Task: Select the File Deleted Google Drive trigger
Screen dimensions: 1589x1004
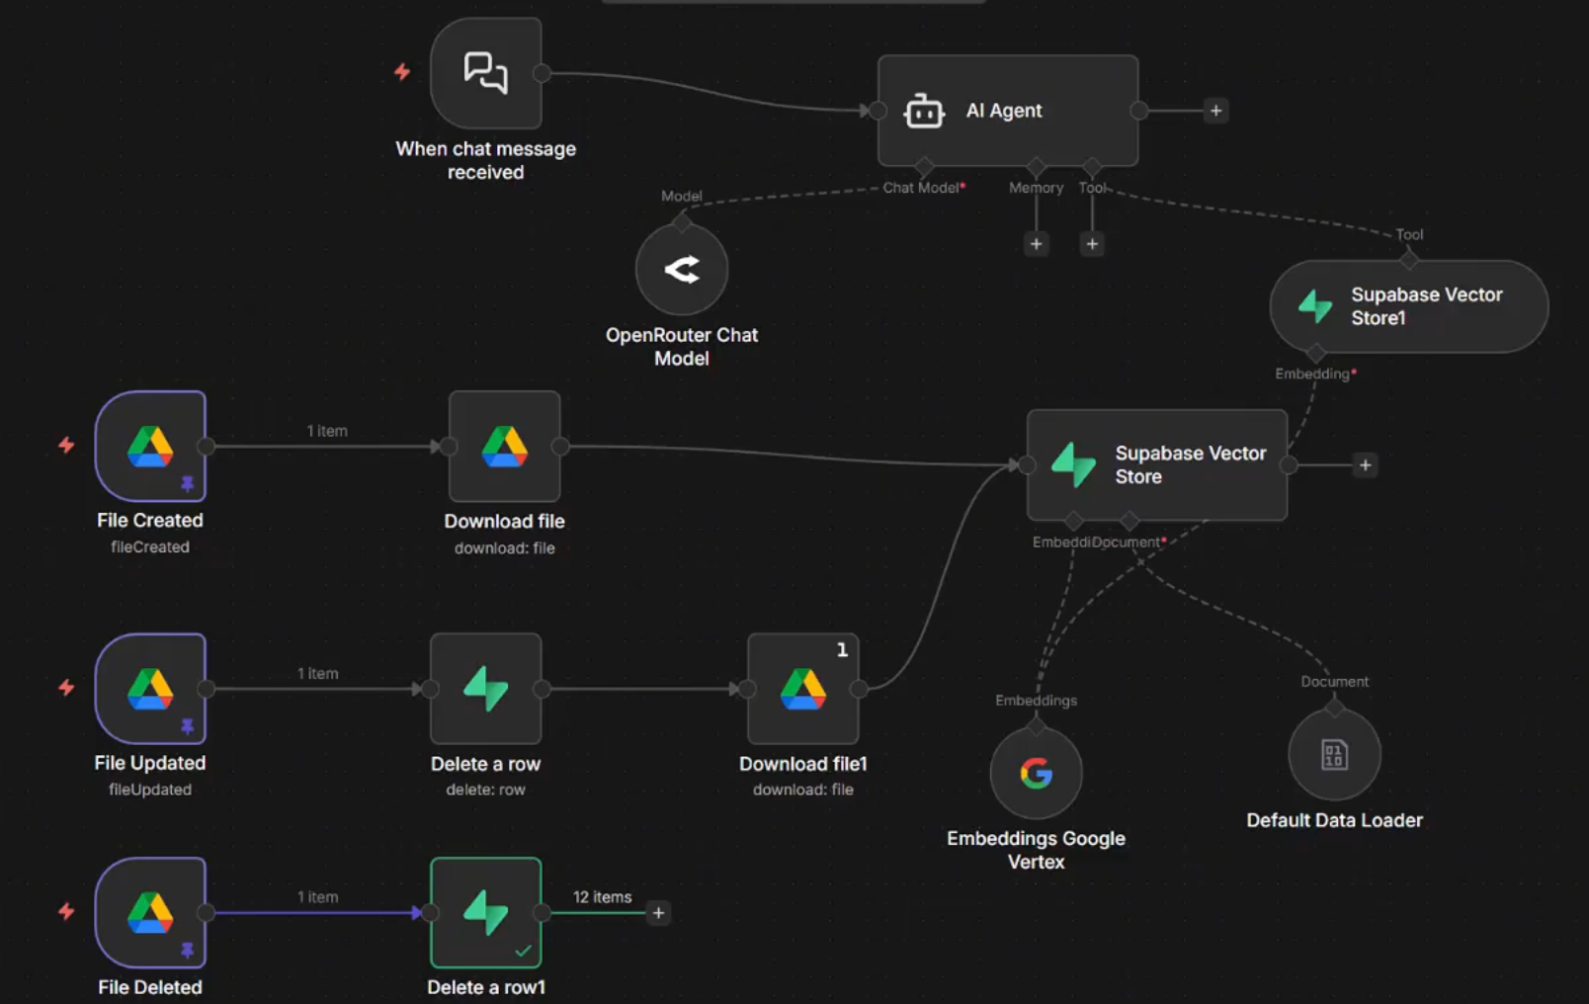Action: coord(150,912)
